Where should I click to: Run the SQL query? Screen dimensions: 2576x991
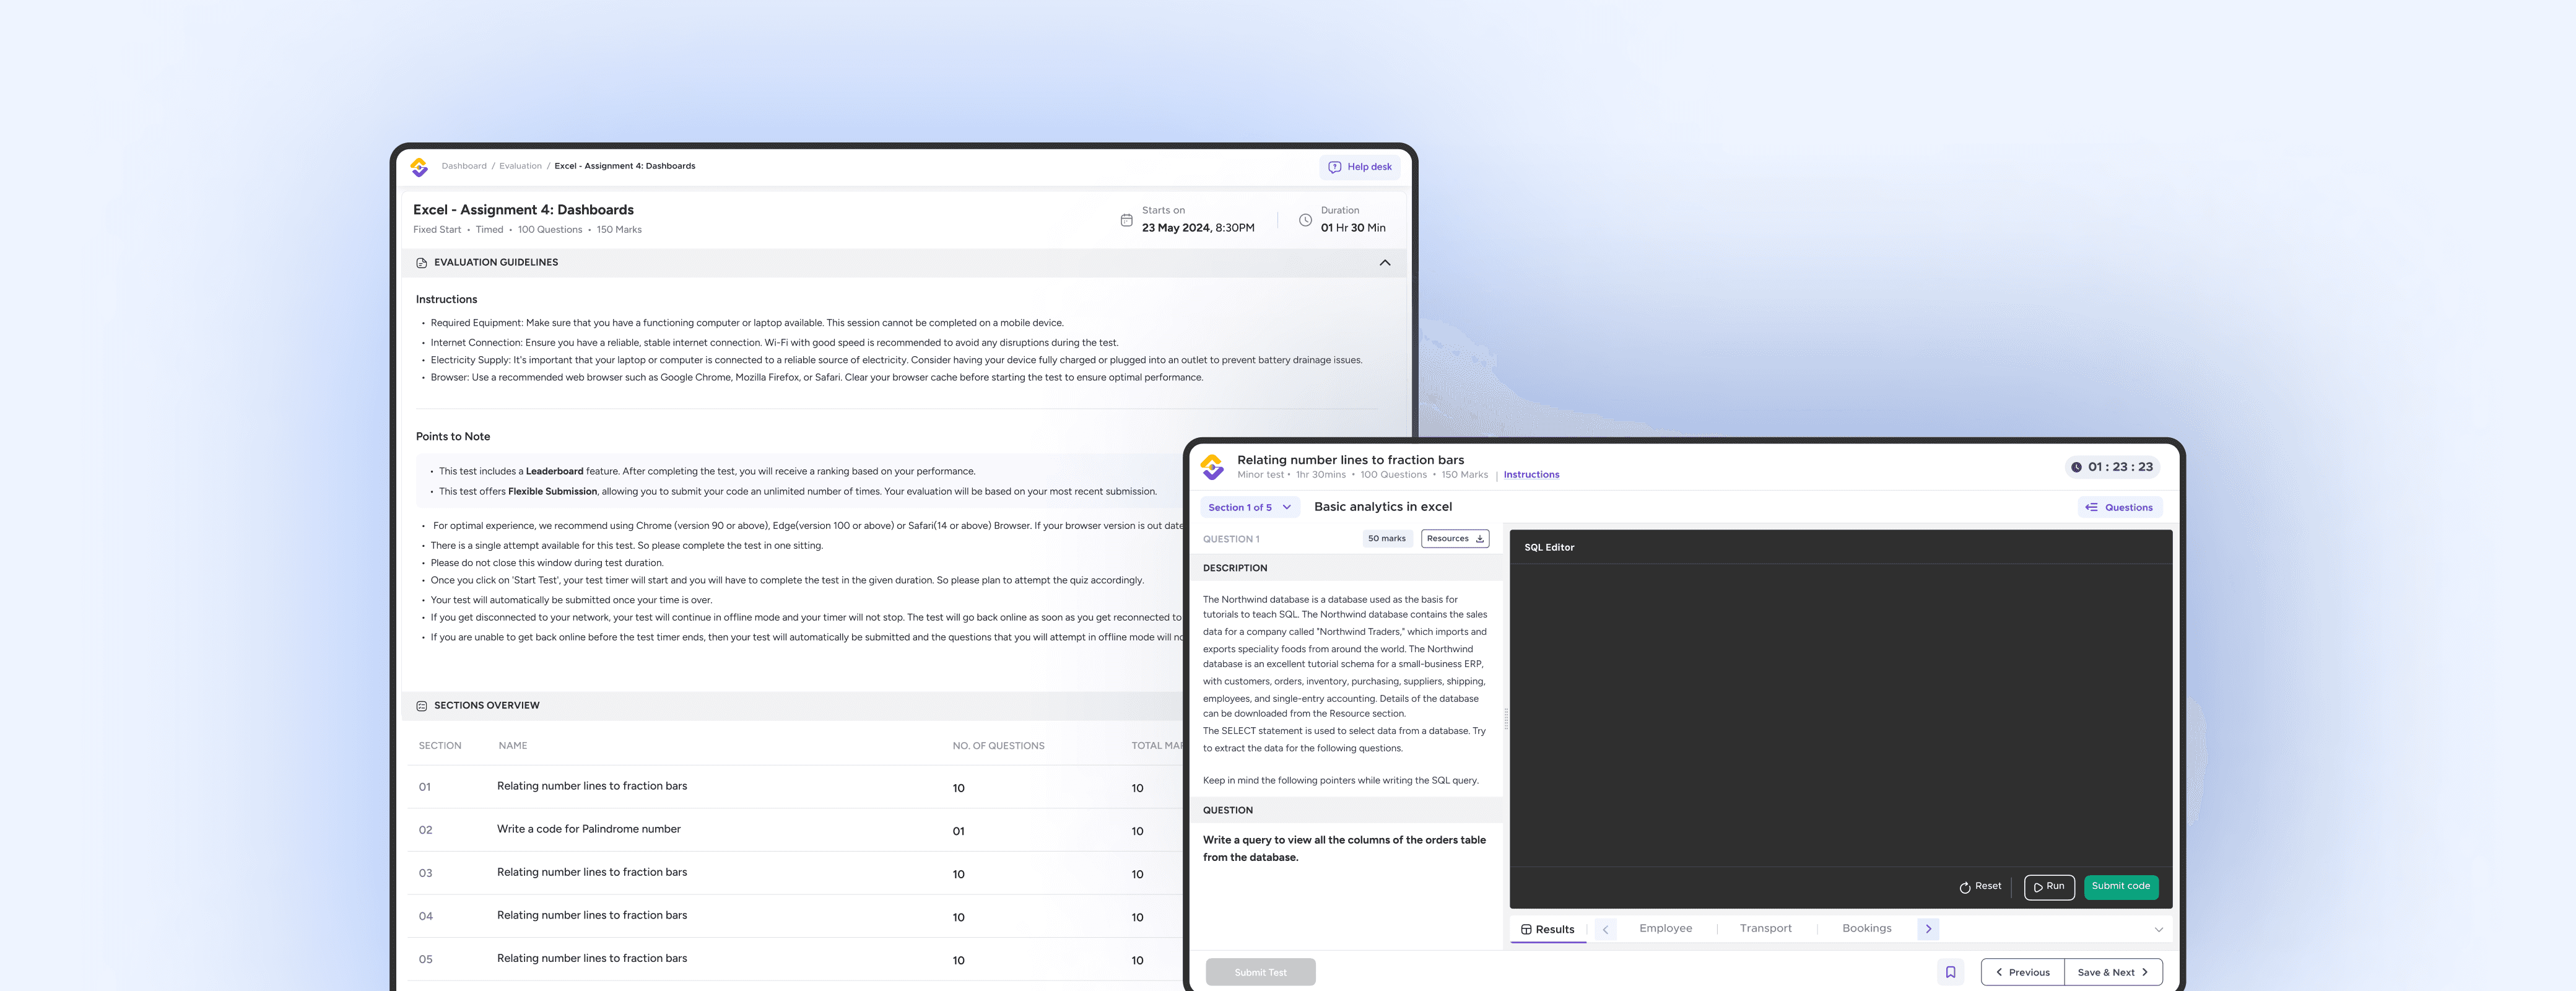point(2049,887)
